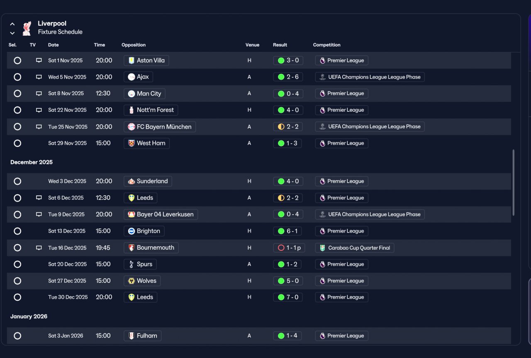
Task: Click the Champions League icon on Leverkusen row
Action: click(x=322, y=214)
